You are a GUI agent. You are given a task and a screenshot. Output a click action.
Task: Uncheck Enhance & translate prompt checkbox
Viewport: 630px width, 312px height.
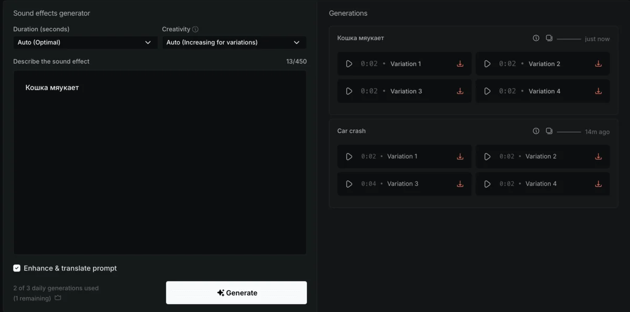click(17, 268)
